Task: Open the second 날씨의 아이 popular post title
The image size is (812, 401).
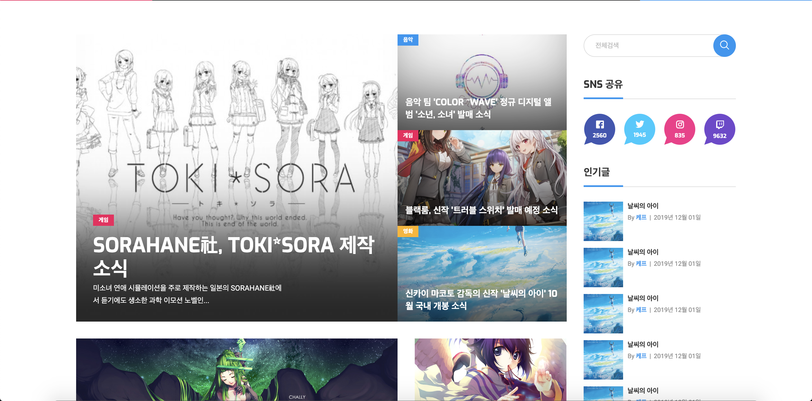Action: 643,252
